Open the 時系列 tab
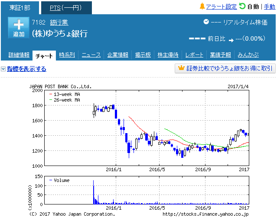The width and height of the screenshot is (277, 217). 67,55
